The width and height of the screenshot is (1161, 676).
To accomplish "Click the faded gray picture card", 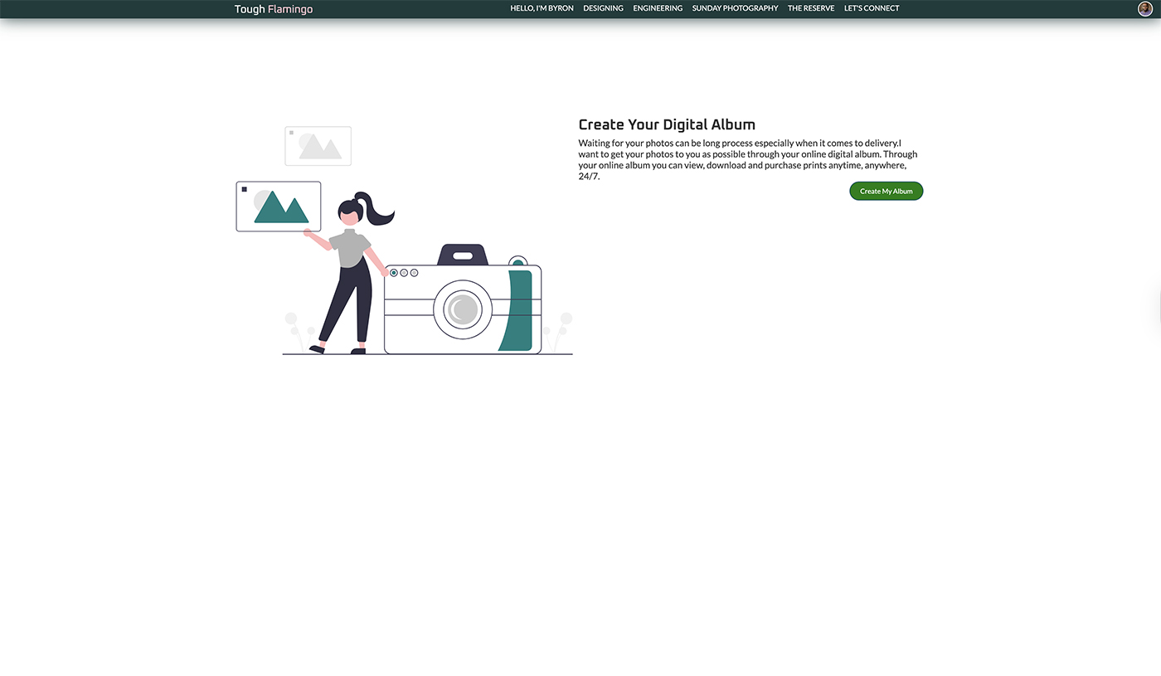I will [318, 146].
